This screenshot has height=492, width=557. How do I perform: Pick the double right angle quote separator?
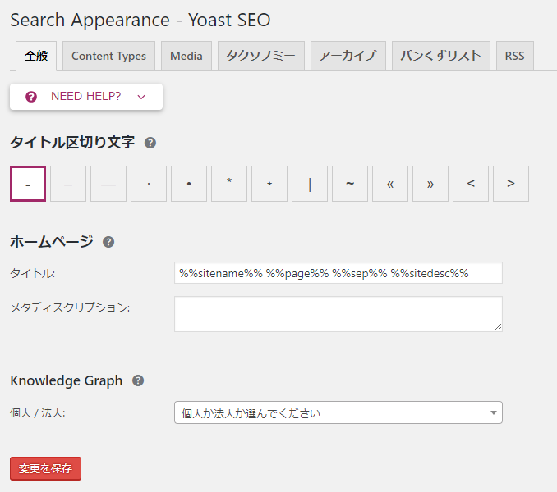pos(430,184)
